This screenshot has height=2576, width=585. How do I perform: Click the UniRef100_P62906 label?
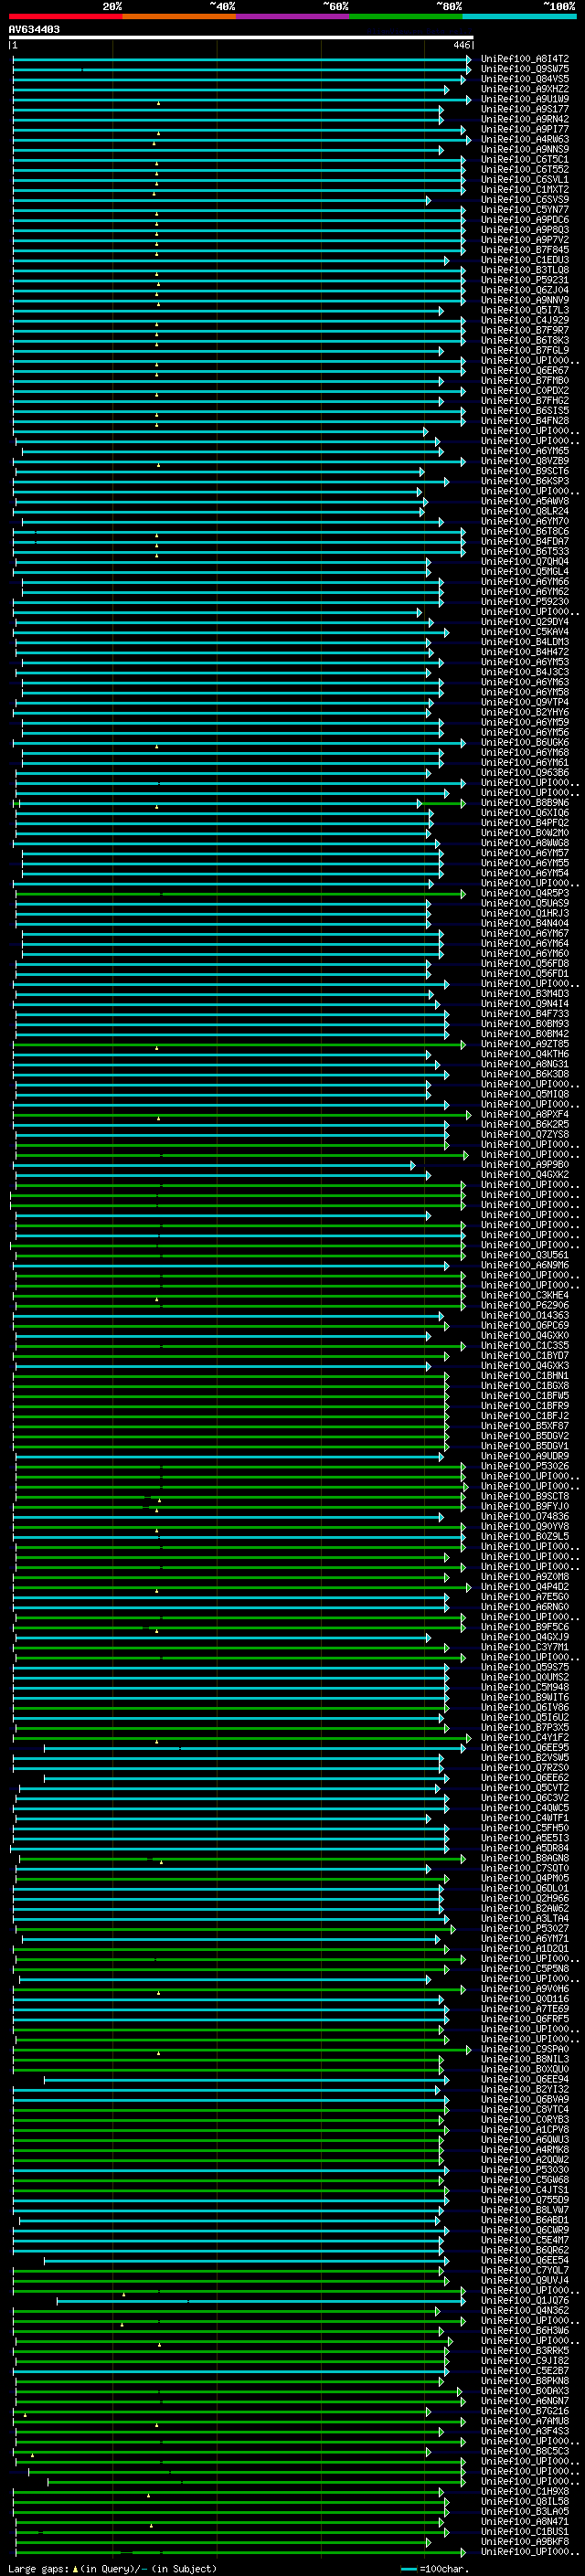[525, 1305]
